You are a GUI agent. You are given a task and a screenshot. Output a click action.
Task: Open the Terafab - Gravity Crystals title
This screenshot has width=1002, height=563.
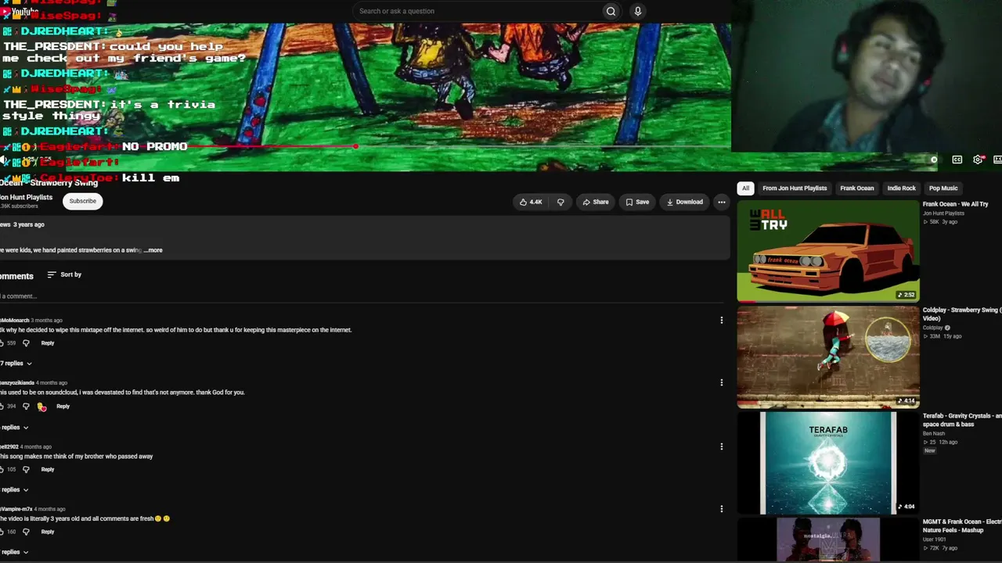[x=962, y=420]
